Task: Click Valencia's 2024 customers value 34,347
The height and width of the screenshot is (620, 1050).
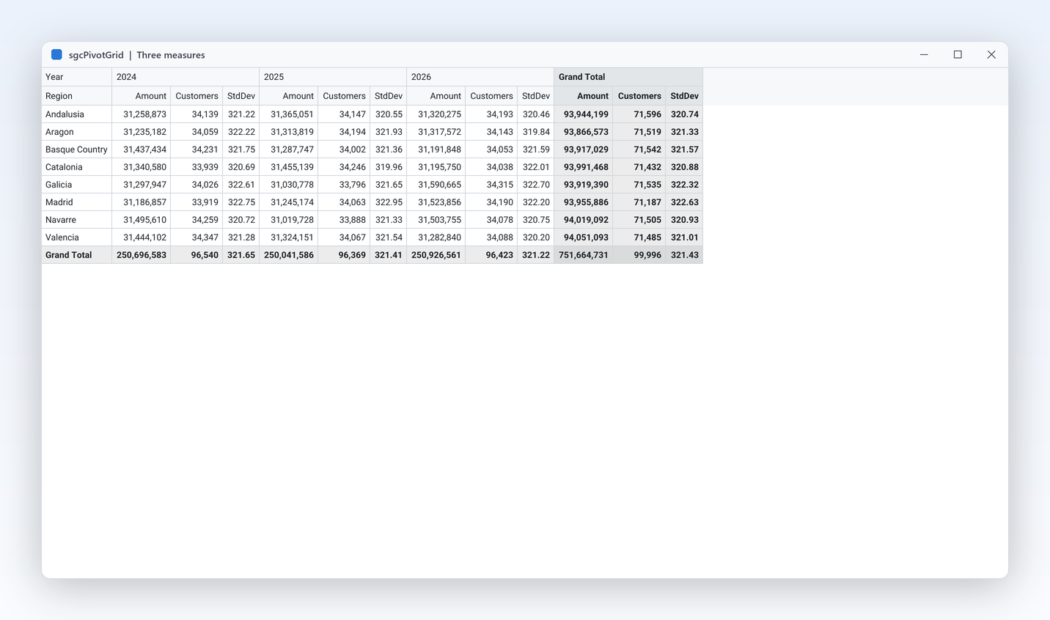Action: [x=197, y=237]
